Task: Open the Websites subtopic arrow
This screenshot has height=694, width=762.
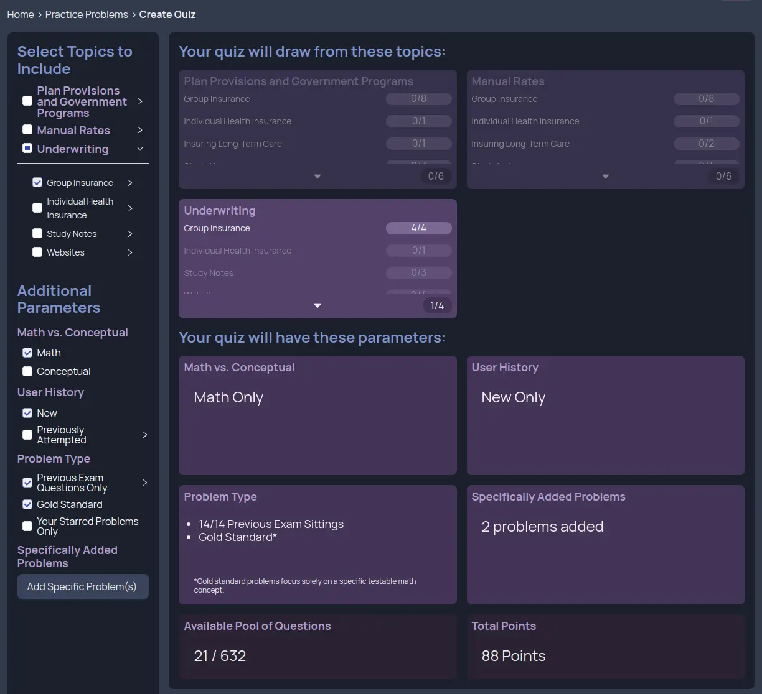Action: 130,252
